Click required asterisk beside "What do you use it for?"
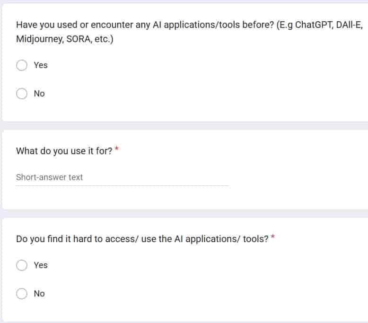The image size is (368, 323). (117, 150)
